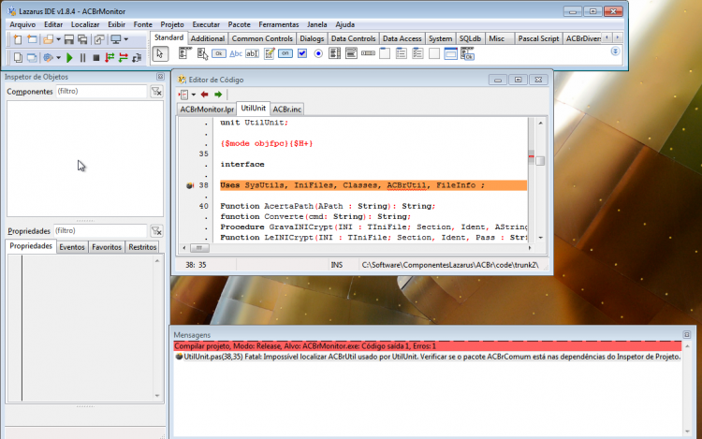702x439 pixels.
Task: Open the Ferramentas menu
Action: coord(279,24)
